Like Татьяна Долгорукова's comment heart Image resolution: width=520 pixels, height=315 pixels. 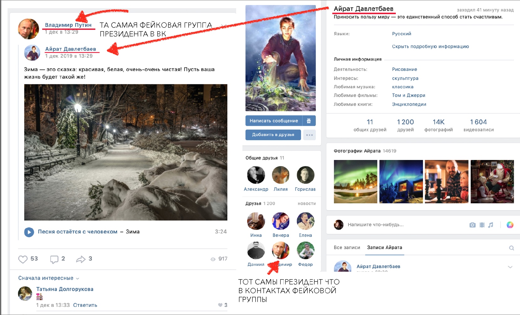pos(220,305)
